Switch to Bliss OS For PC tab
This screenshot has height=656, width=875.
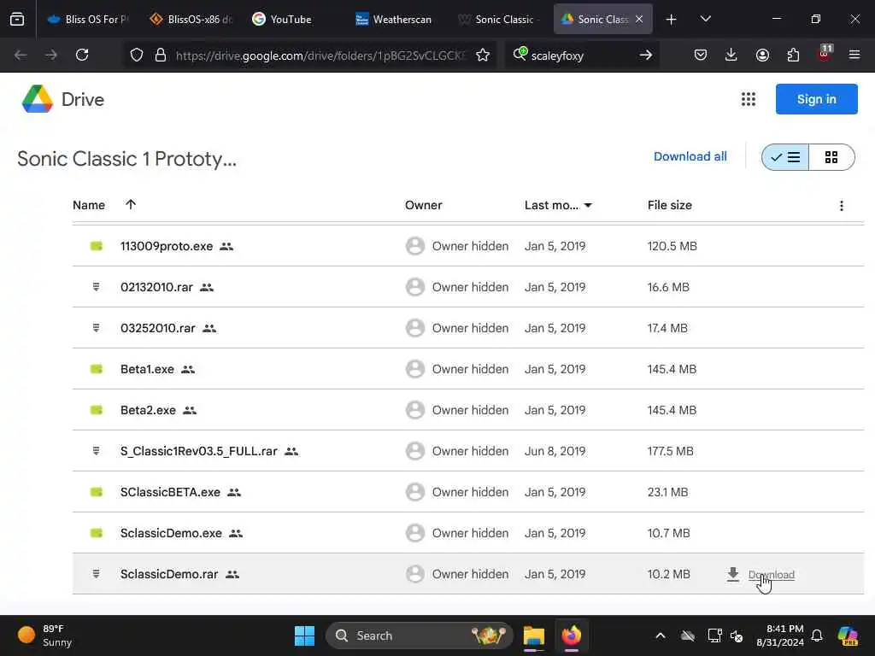pos(88,19)
